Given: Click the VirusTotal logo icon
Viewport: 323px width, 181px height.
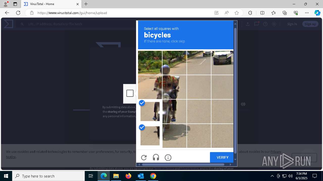Looking at the screenshot, I should [x=8, y=24].
